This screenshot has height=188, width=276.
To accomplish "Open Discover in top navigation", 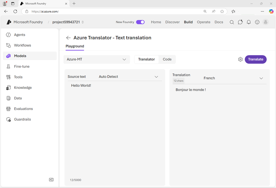I will 172,22.
